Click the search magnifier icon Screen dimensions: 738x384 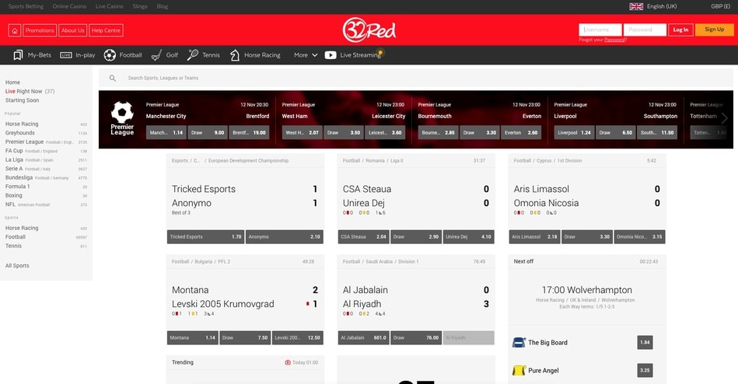113,78
